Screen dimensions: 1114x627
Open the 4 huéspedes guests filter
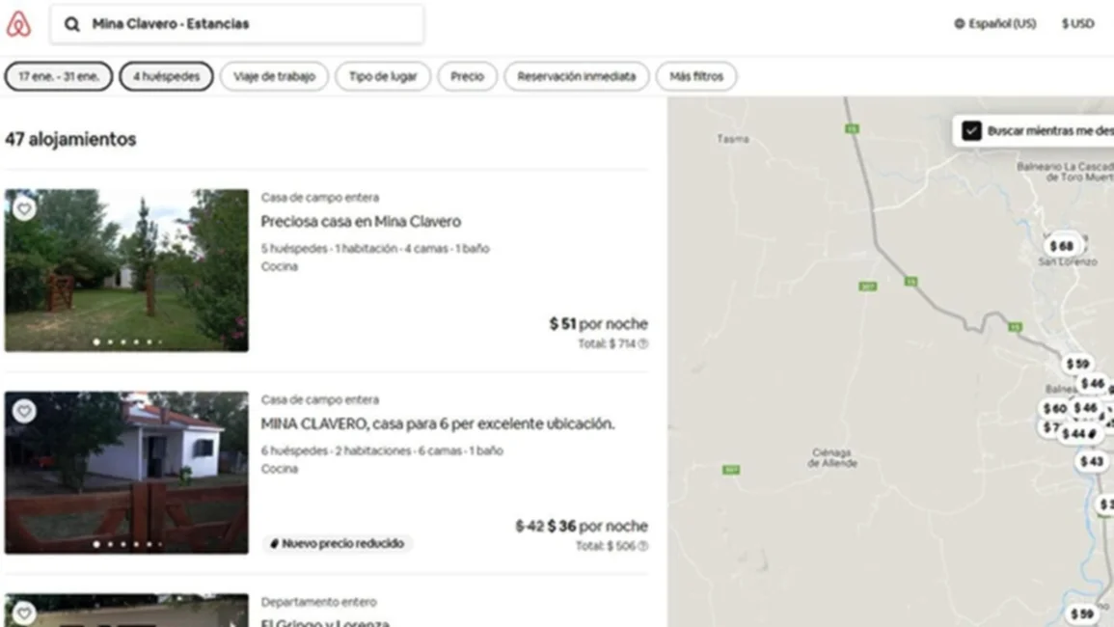pyautogui.click(x=166, y=76)
